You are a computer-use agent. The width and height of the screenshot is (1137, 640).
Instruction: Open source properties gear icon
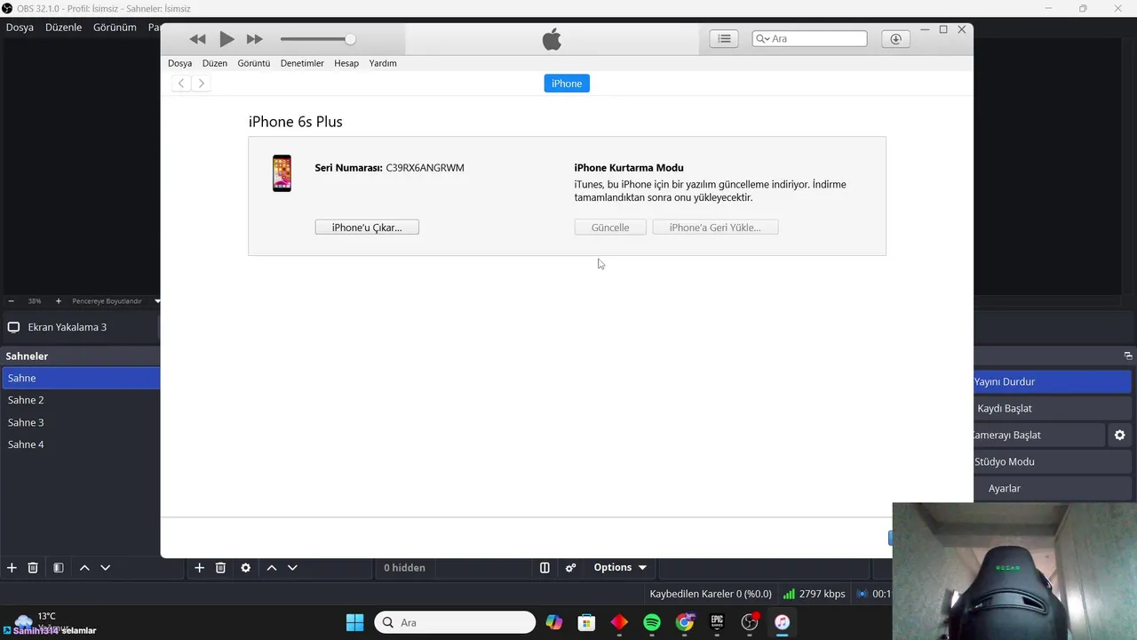coord(246,568)
